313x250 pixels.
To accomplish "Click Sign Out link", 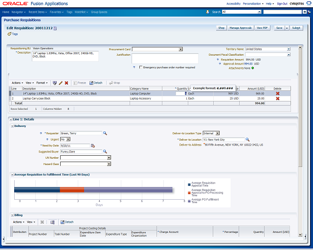I will pos(282,4).
